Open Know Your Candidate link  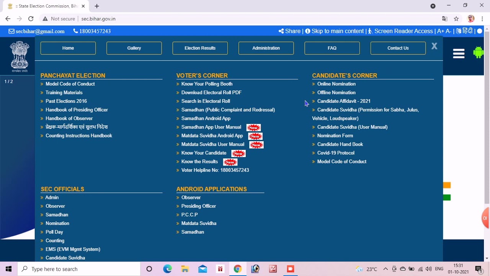click(204, 153)
